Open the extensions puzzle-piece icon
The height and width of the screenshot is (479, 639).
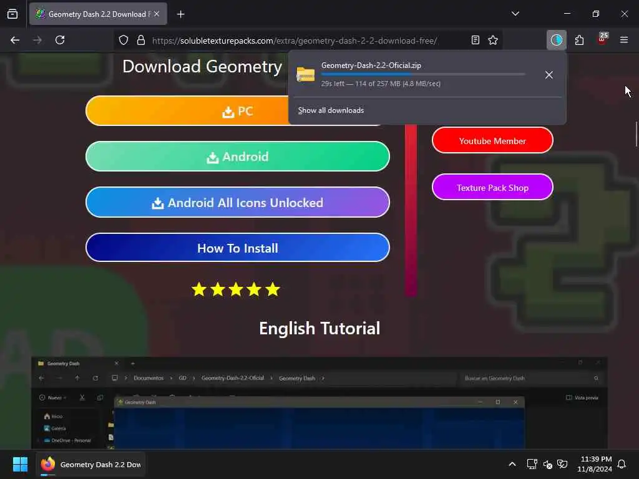[x=579, y=40]
